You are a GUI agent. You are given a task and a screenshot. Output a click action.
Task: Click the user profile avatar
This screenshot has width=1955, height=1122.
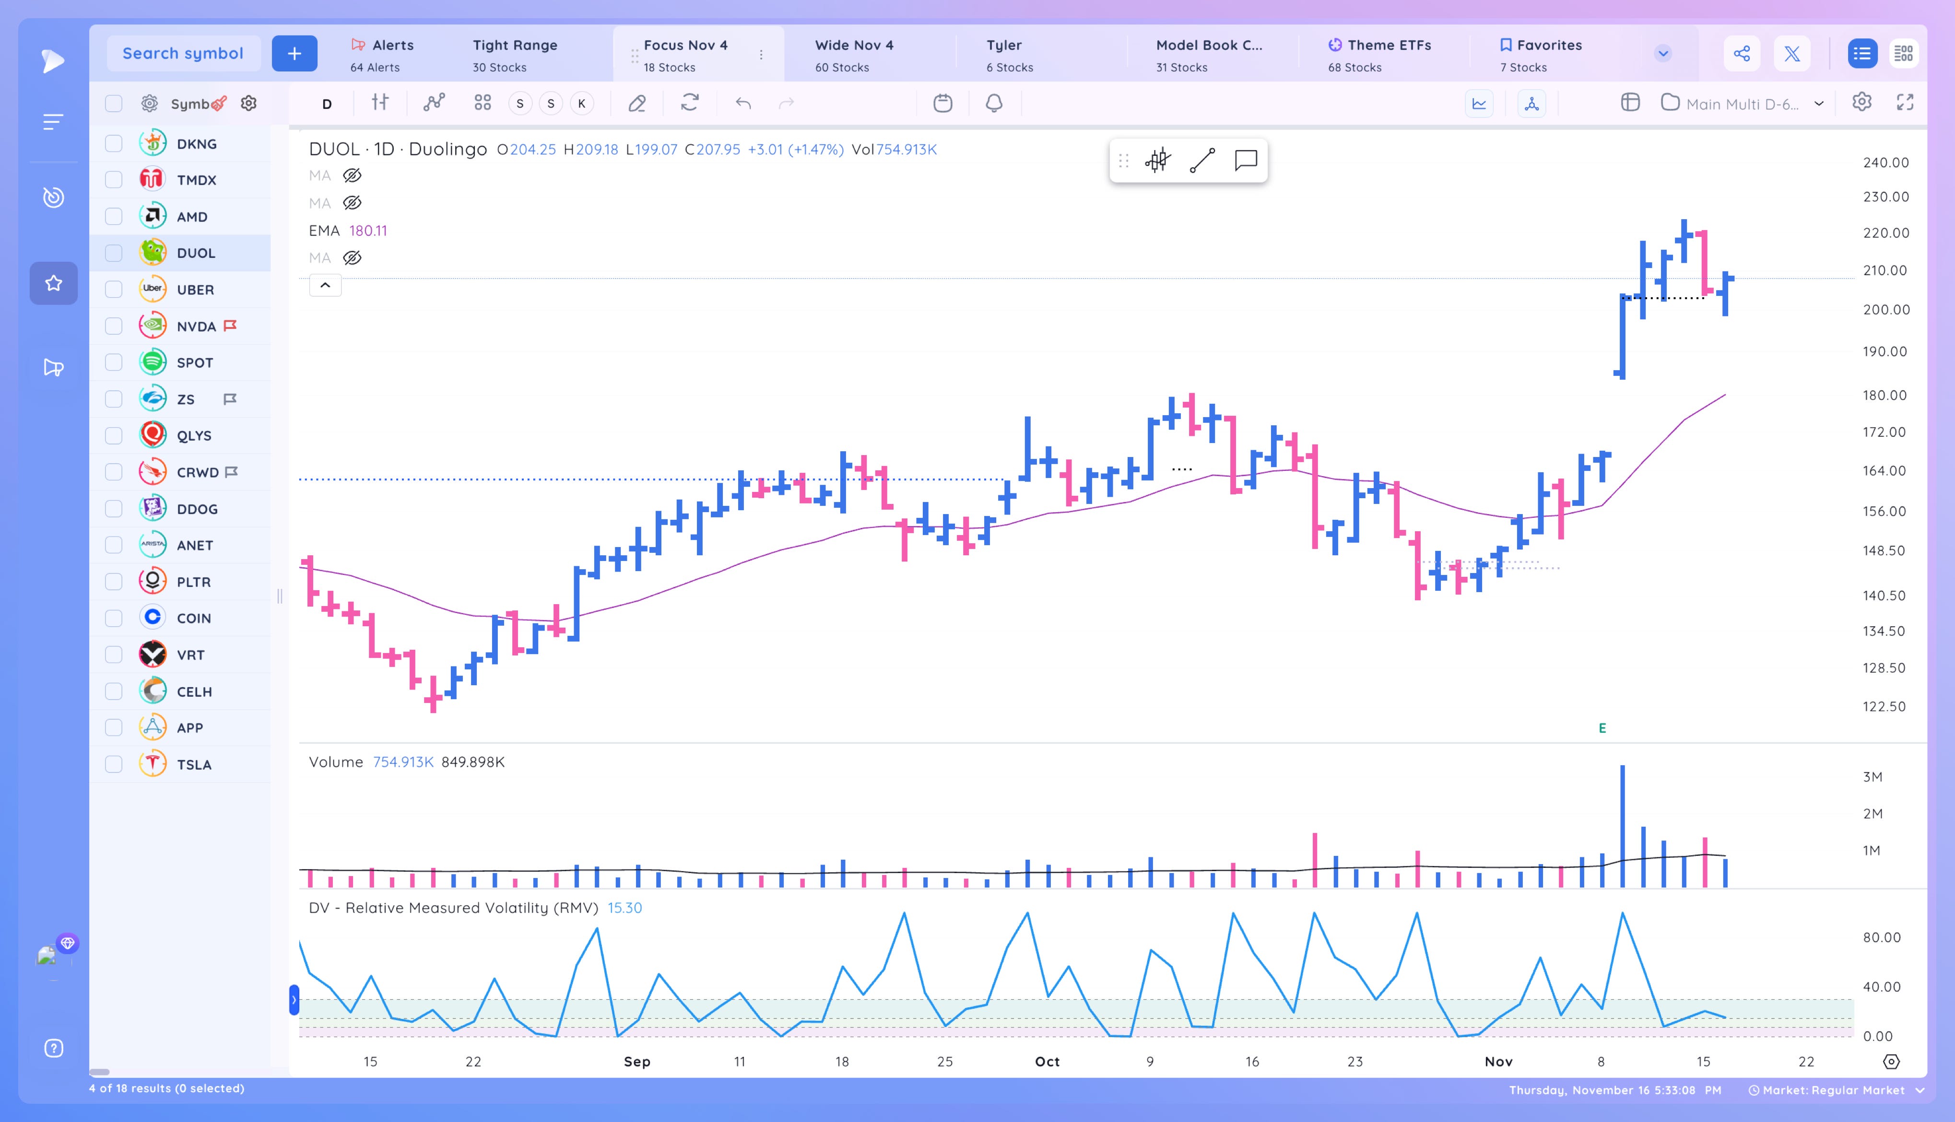pyautogui.click(x=48, y=956)
